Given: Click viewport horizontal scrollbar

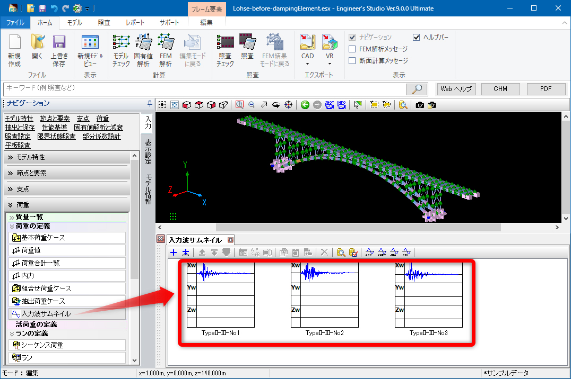Looking at the screenshot, I should 358,228.
